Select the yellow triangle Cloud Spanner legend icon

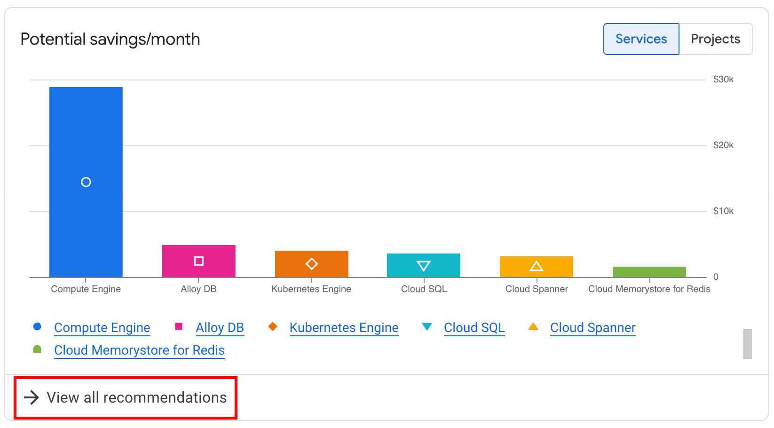coord(534,326)
